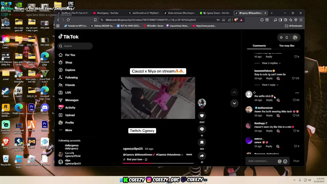Toggle the browser sidebar panel icon
The height and width of the screenshot is (184, 327).
point(280,20)
